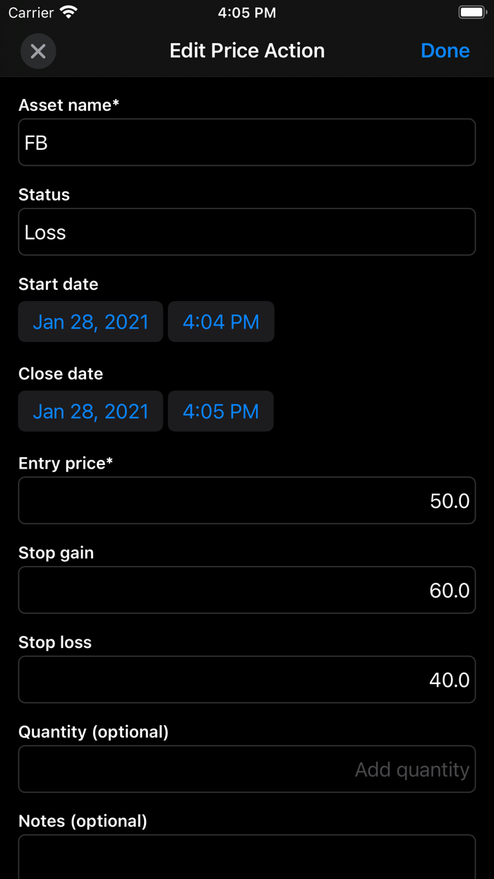Tap the Edit Price Action title
The width and height of the screenshot is (494, 879).
point(247,50)
